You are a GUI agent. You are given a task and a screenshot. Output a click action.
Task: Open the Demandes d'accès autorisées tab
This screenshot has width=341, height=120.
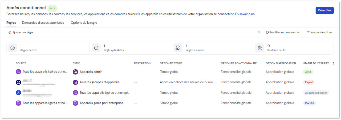(43, 23)
